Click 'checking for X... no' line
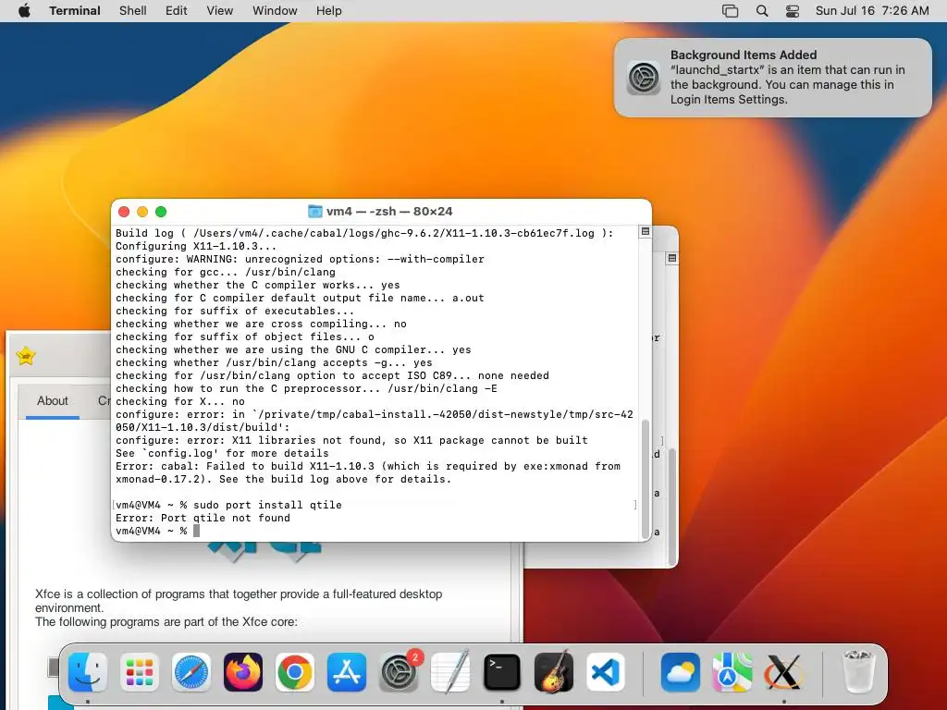The height and width of the screenshot is (710, 947). pyautogui.click(x=180, y=401)
